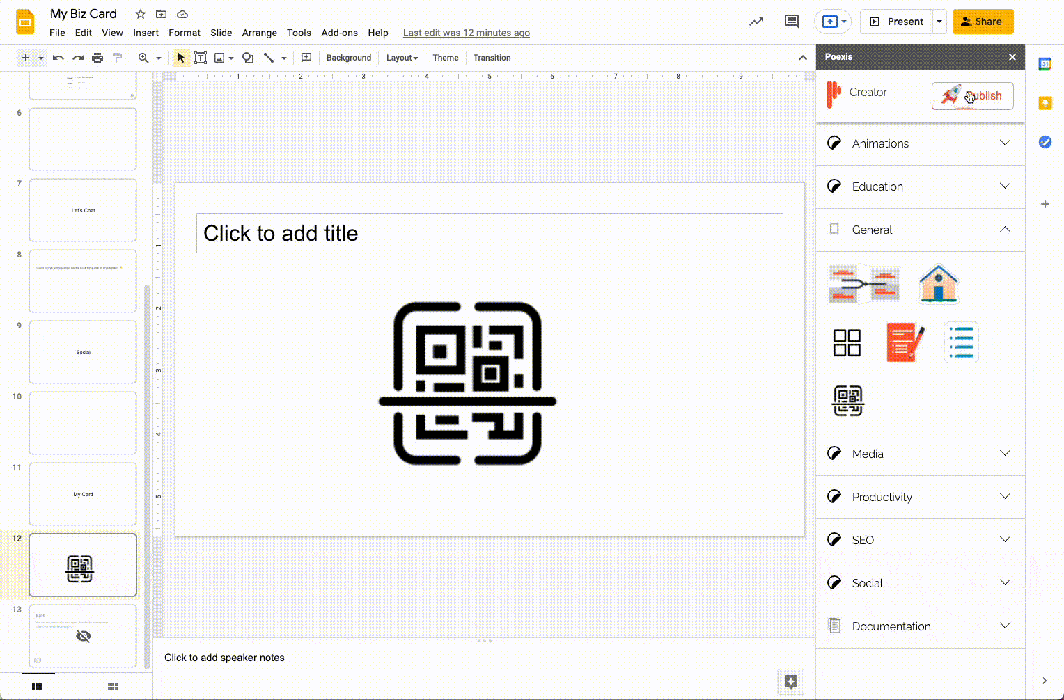Expand the Animations section
Viewport: 1064px width, 700px height.
click(x=920, y=143)
